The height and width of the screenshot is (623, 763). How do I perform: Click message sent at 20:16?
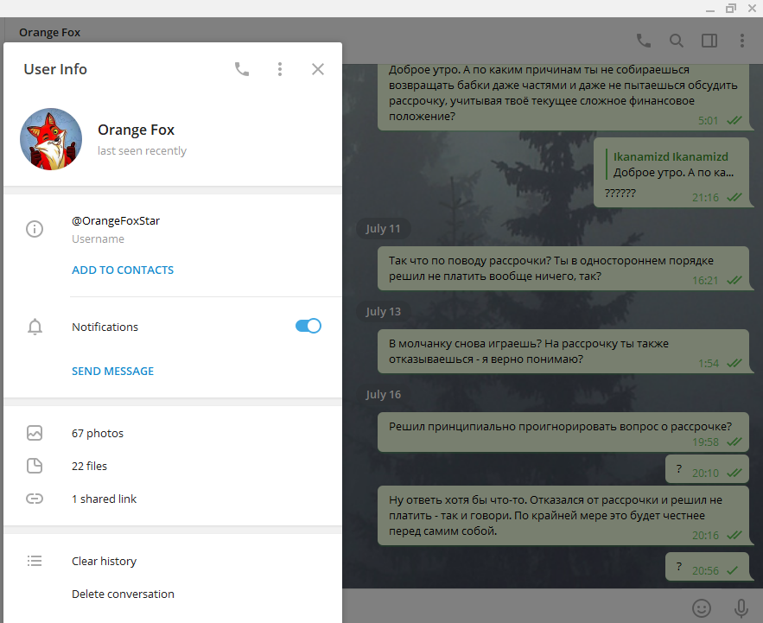(x=563, y=516)
